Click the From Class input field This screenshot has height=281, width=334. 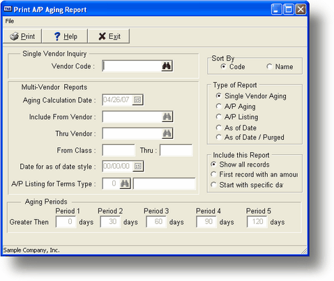tap(119, 150)
